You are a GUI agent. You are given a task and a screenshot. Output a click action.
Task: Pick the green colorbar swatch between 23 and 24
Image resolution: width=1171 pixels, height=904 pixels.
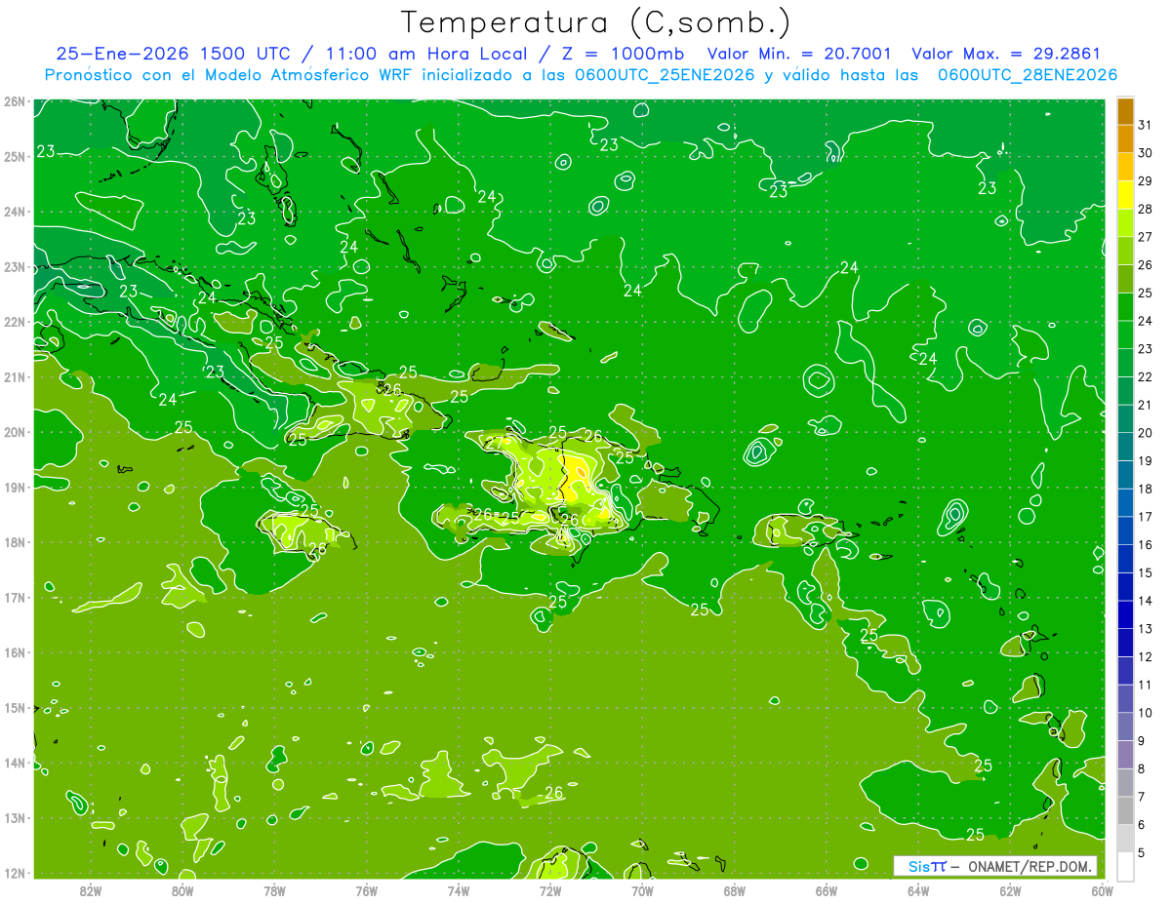point(1125,334)
